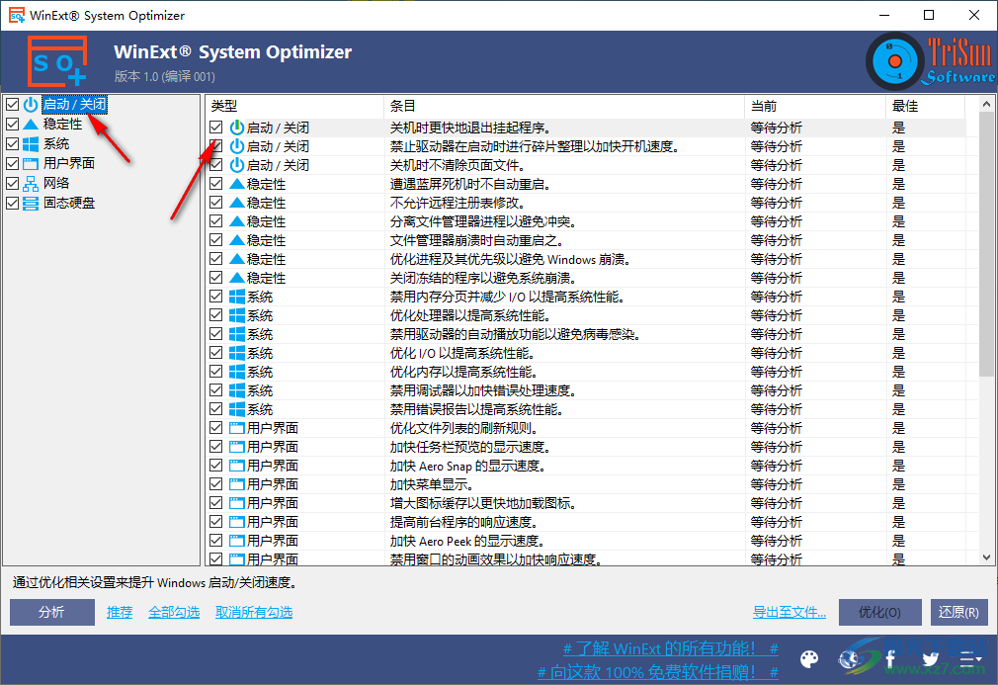Click the language globe icon in footer
This screenshot has height=685, width=998.
[849, 659]
